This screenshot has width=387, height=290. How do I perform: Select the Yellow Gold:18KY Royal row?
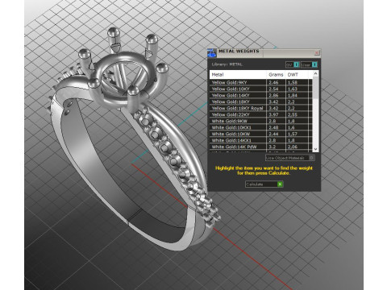(x=261, y=108)
